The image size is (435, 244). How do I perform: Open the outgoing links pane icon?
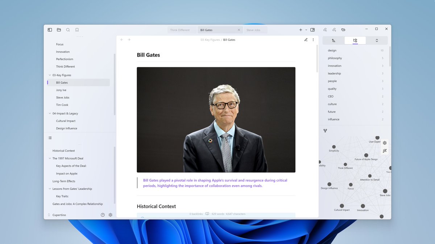click(334, 30)
